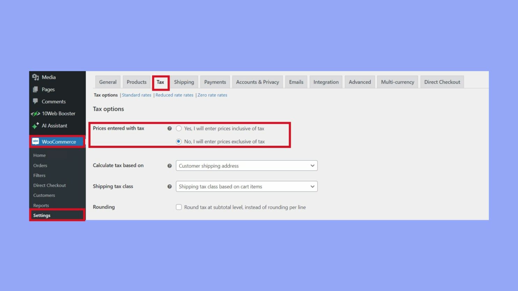518x291 pixels.
Task: Open Reports from the sidebar
Action: 41,205
